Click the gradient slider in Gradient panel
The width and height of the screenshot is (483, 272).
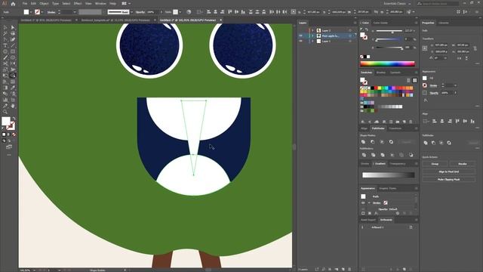(388, 175)
